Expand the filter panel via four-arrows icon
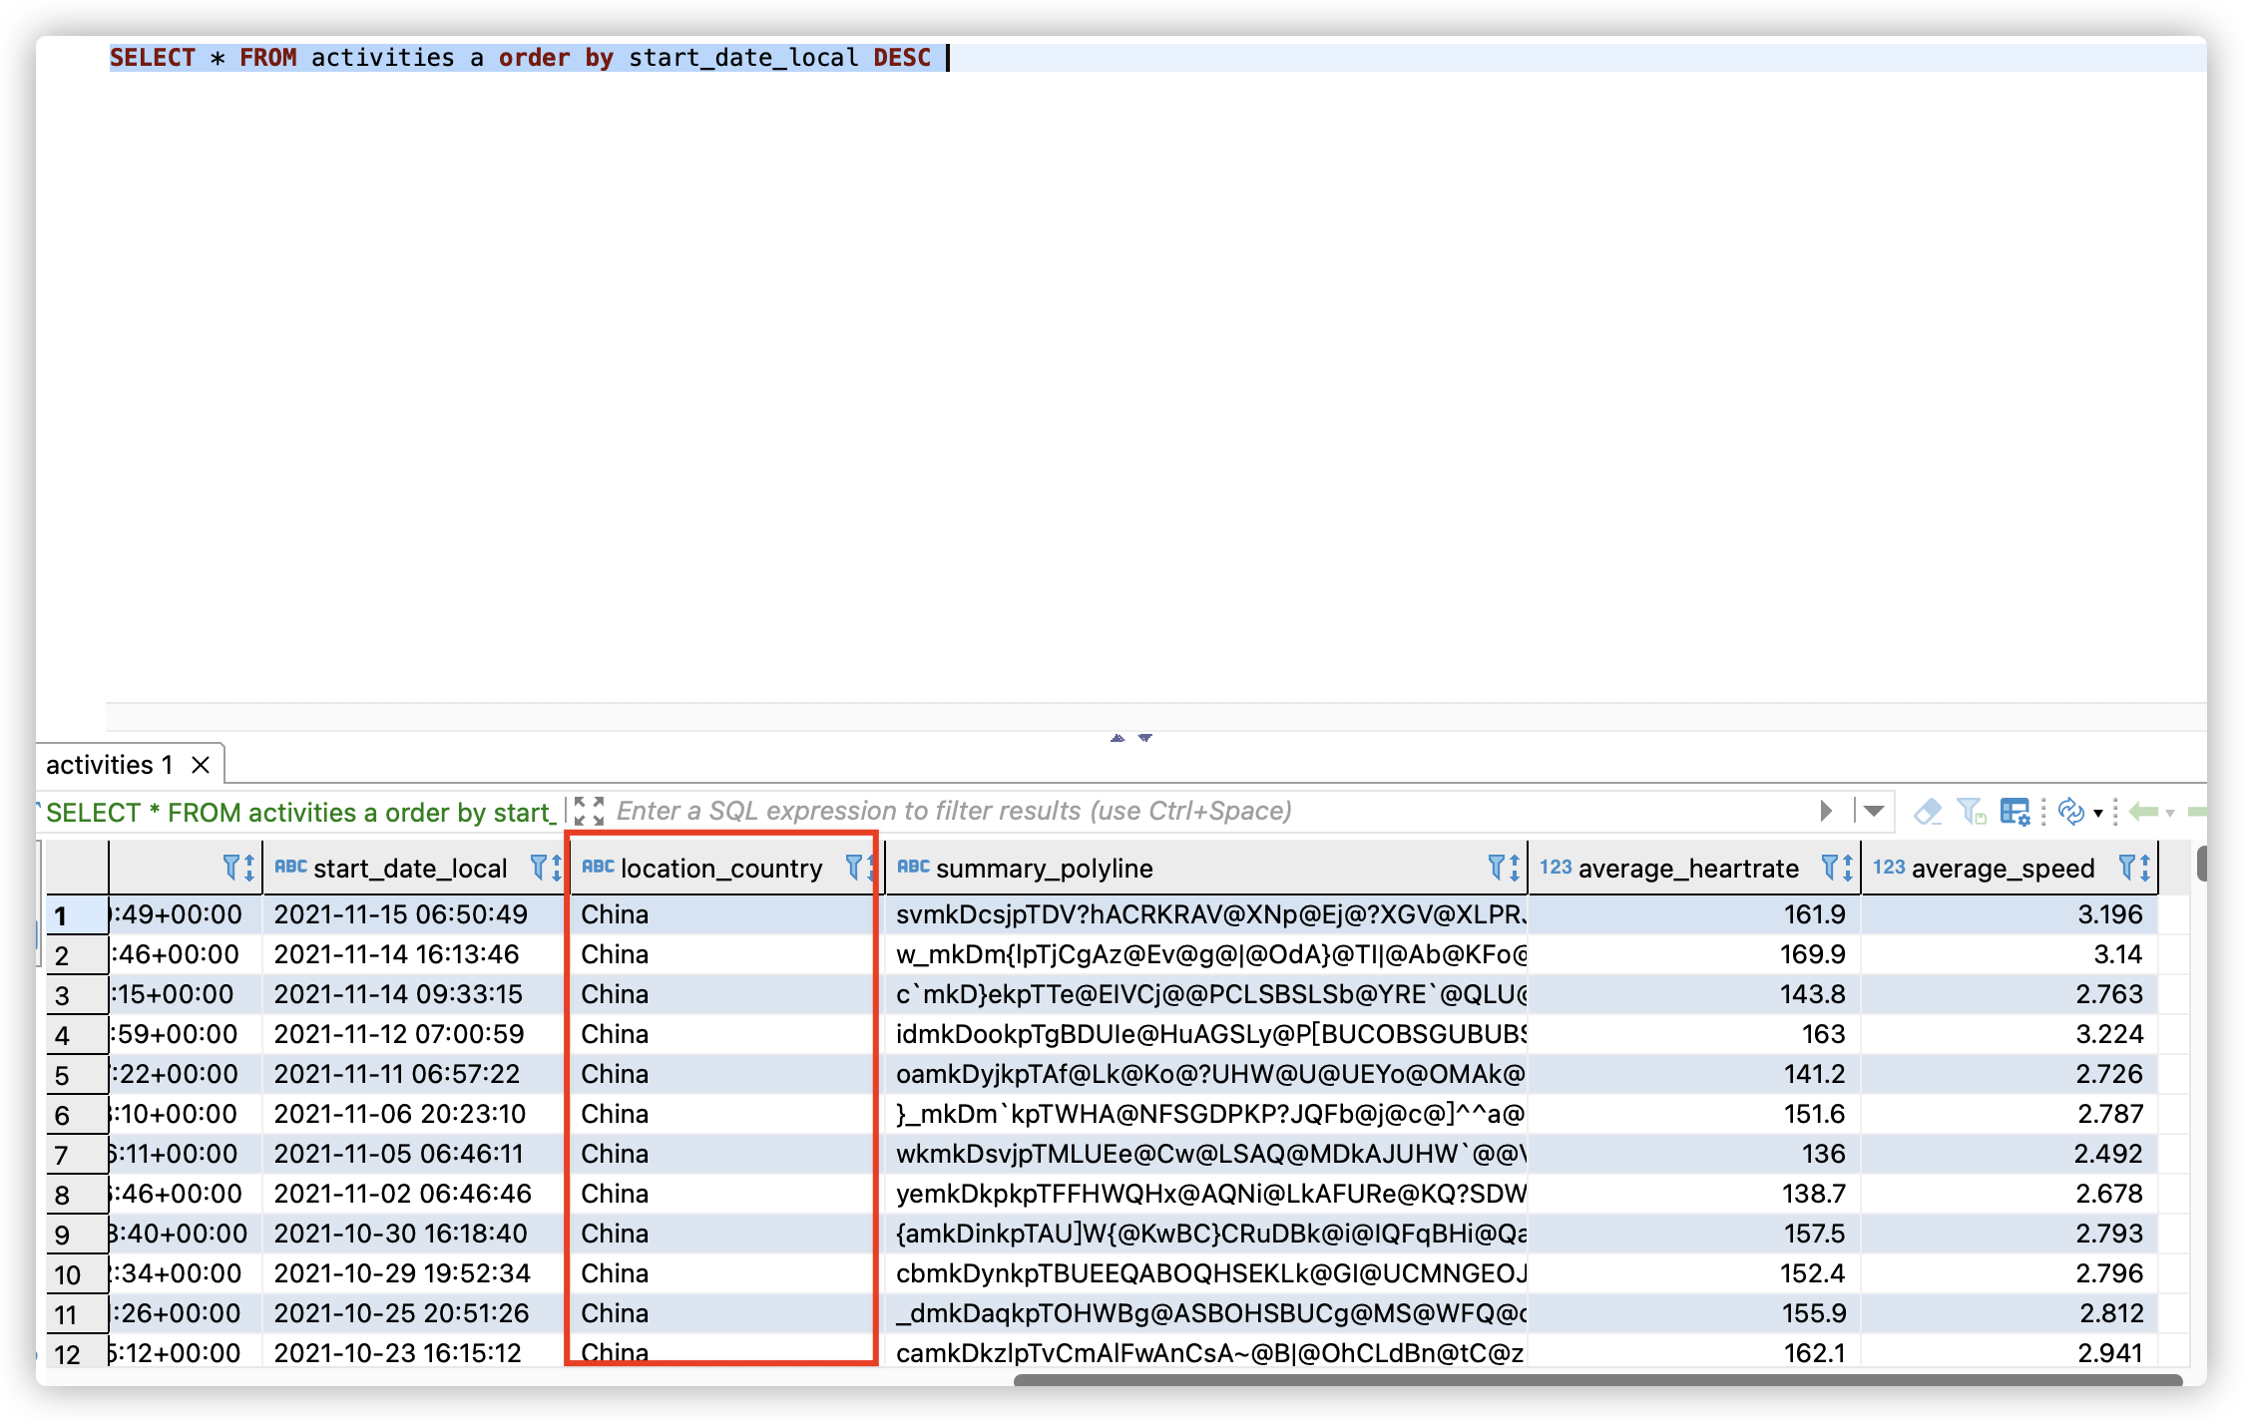 [x=590, y=810]
